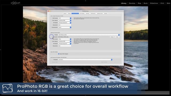The height and width of the screenshot is (96, 171).
Task: Switch to the General preferences tab
Action: (x=65, y=14)
